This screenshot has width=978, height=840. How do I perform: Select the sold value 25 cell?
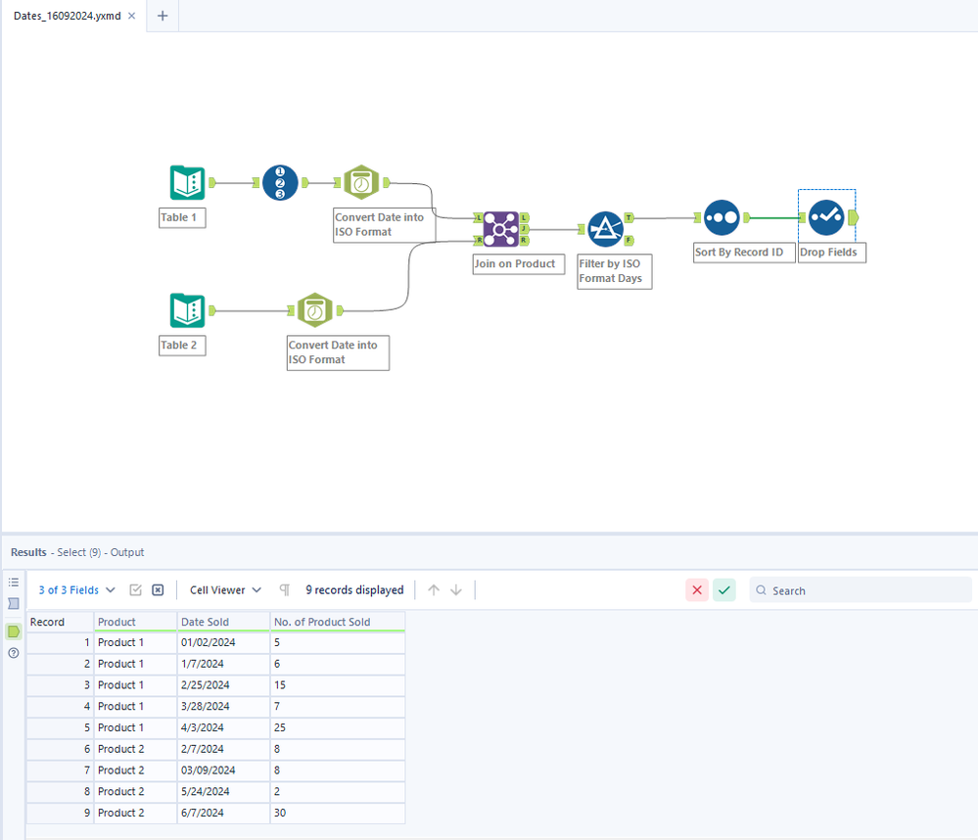(338, 727)
